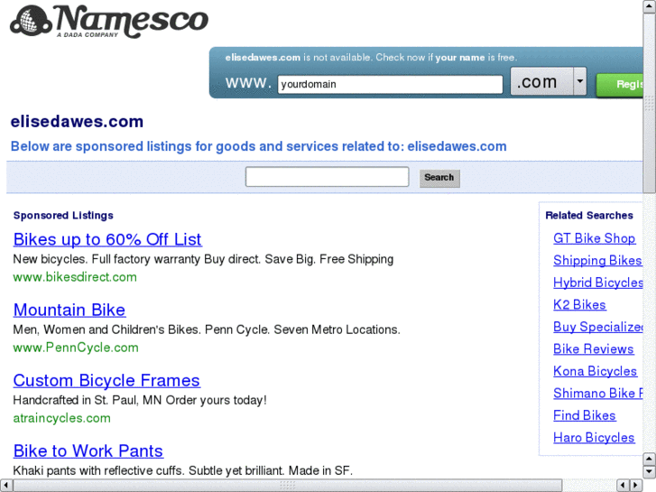Open the Bike to Work Pants link
The height and width of the screenshot is (492, 656).
(x=88, y=451)
